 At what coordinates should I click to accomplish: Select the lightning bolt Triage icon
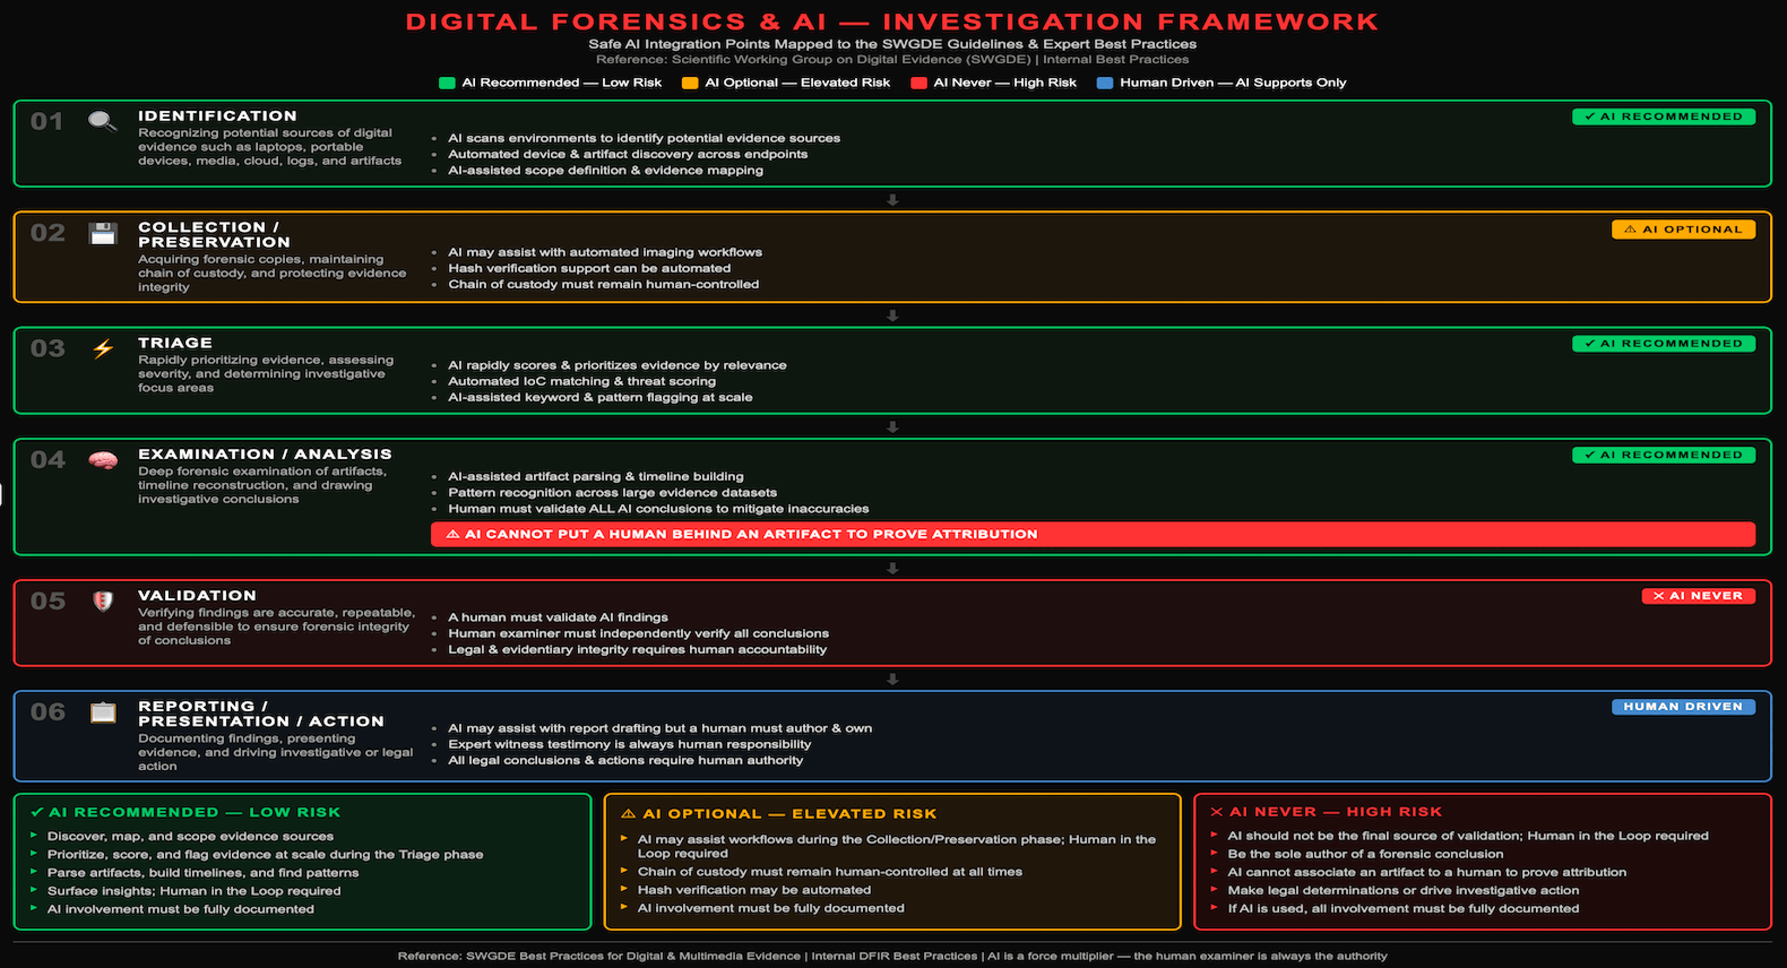pos(103,349)
